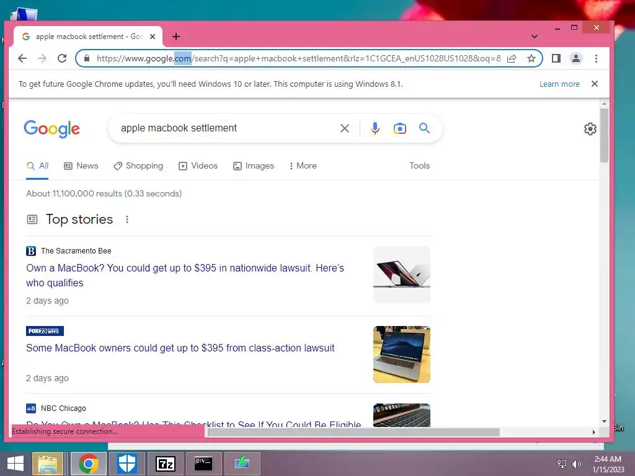Open Sacramento Bee MacBook lawsuit article
The image size is (635, 476).
coord(185,275)
